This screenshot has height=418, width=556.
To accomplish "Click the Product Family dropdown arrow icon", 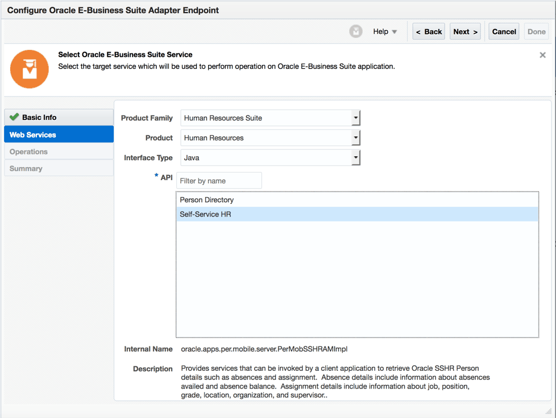I will [355, 118].
